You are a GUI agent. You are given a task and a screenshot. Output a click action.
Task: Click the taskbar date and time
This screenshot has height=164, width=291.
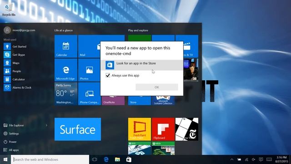tap(281, 159)
